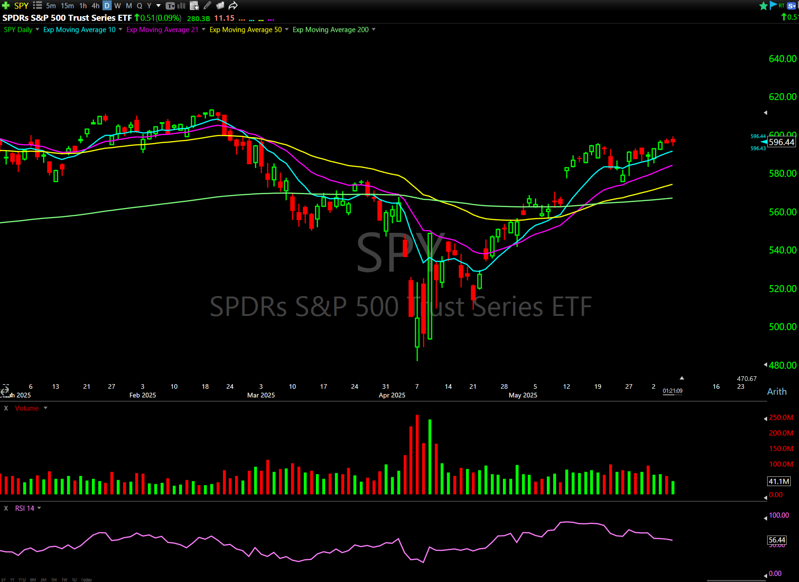Toggle the Arith price scale mode
Viewport: 799px width, 582px height.
[x=777, y=392]
